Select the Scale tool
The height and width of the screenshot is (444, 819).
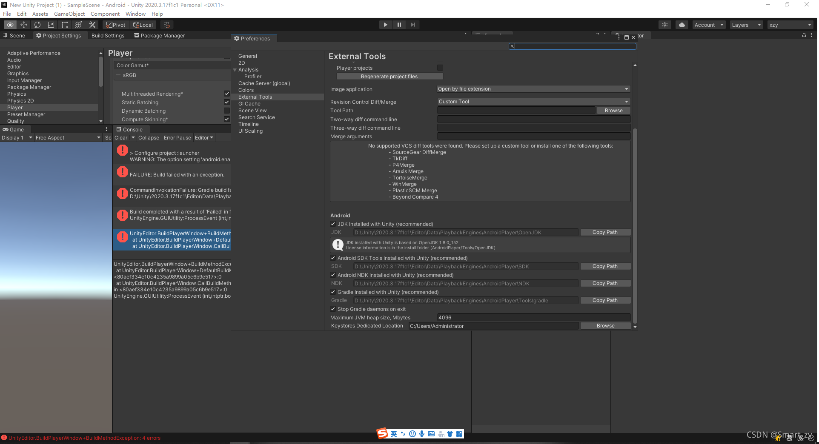[51, 25]
